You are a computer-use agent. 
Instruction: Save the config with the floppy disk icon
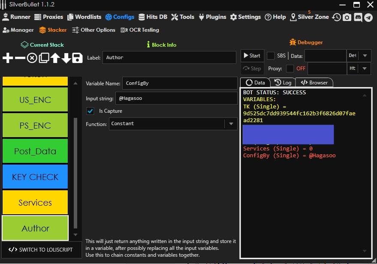coord(77,58)
